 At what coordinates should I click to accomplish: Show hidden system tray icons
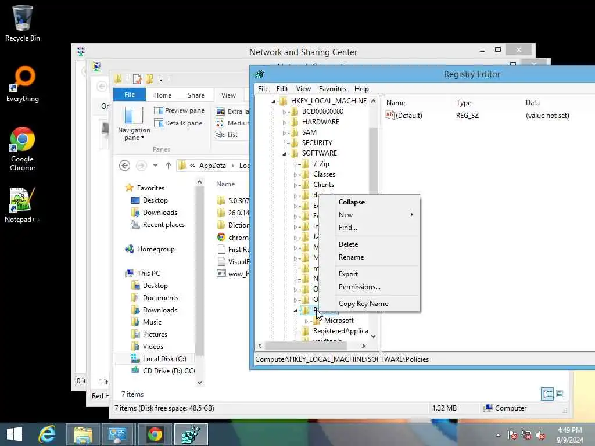498,435
